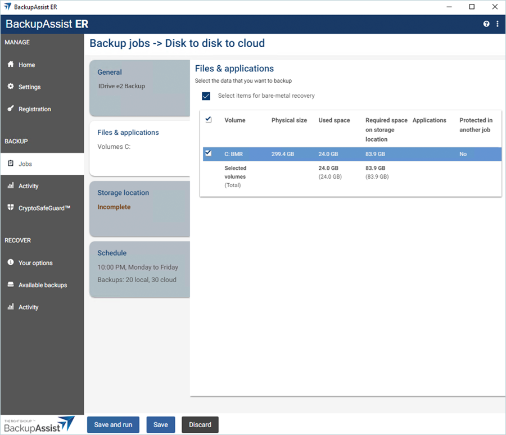Open help via question mark icon
The height and width of the screenshot is (435, 506).
pos(486,24)
